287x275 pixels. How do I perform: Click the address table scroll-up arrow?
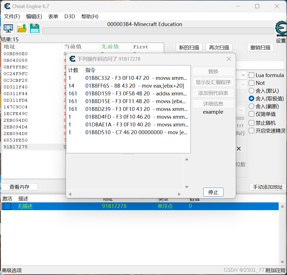[282, 206]
